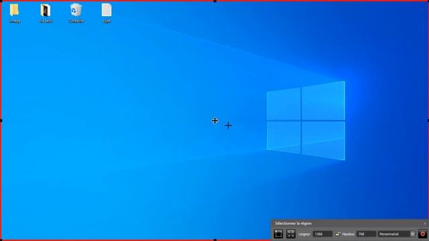
Task: Click the Largeur width input field
Action: click(322, 234)
